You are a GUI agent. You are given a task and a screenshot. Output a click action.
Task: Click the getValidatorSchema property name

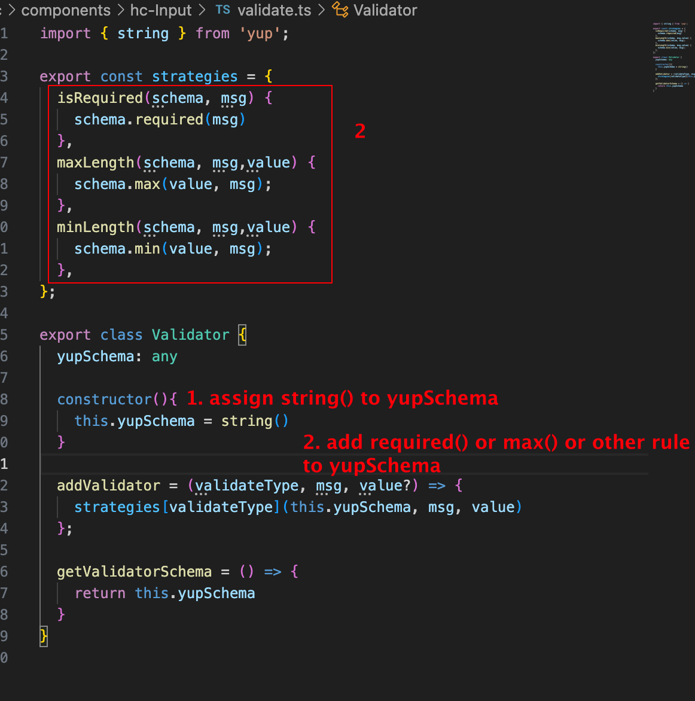(134, 571)
